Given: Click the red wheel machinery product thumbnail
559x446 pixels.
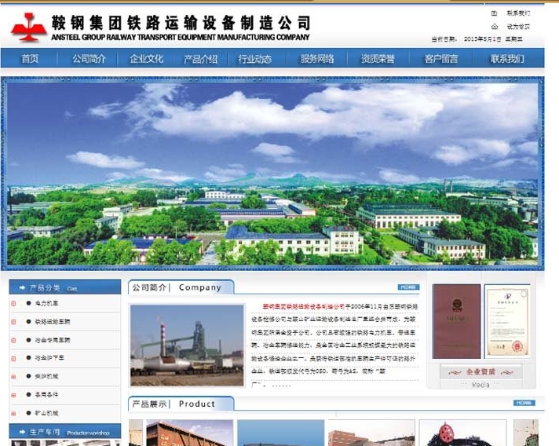Looking at the screenshot, I should point(462,433).
